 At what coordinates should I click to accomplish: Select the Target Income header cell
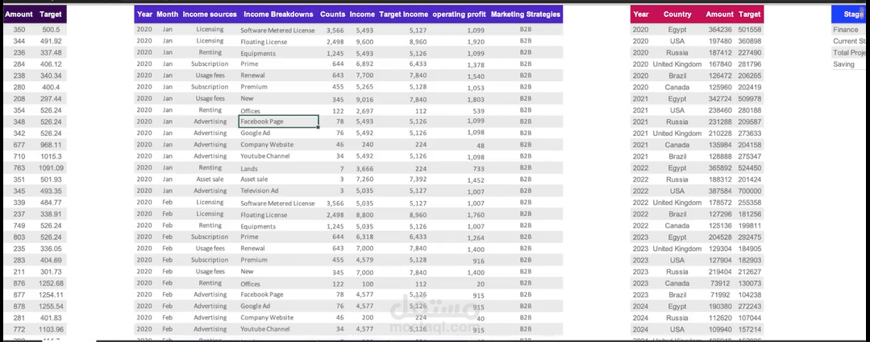coord(403,14)
